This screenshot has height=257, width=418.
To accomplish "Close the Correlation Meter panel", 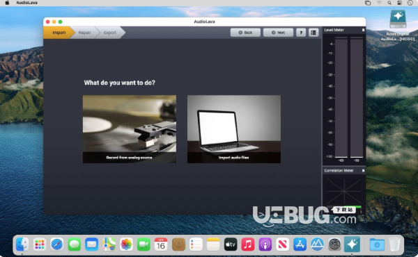I will pyautogui.click(x=363, y=171).
